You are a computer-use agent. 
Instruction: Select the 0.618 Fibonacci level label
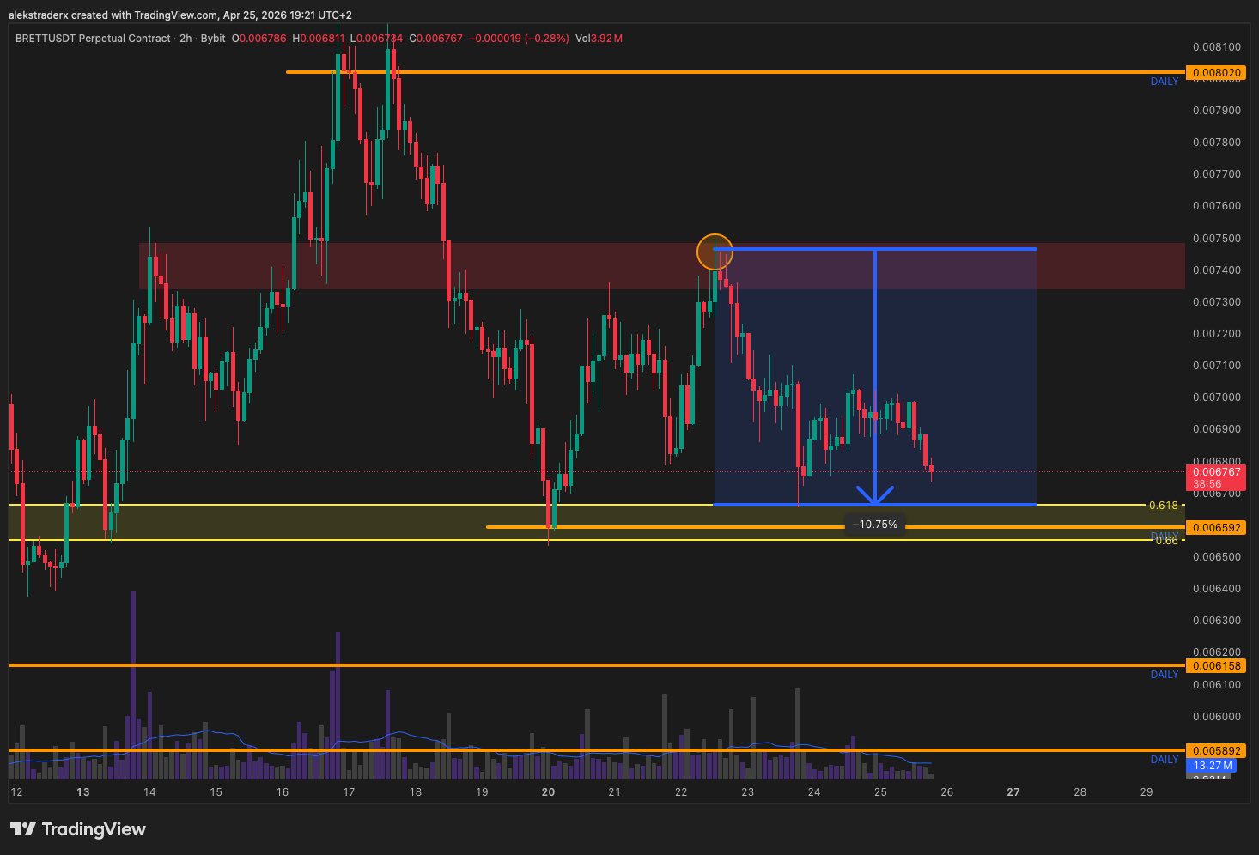point(1163,506)
